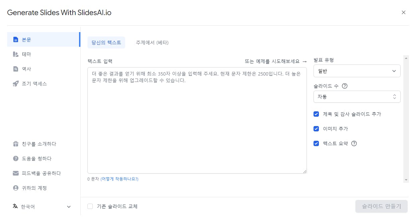Select the 피드백을 공유하다 envelope icon

[x=15, y=173]
